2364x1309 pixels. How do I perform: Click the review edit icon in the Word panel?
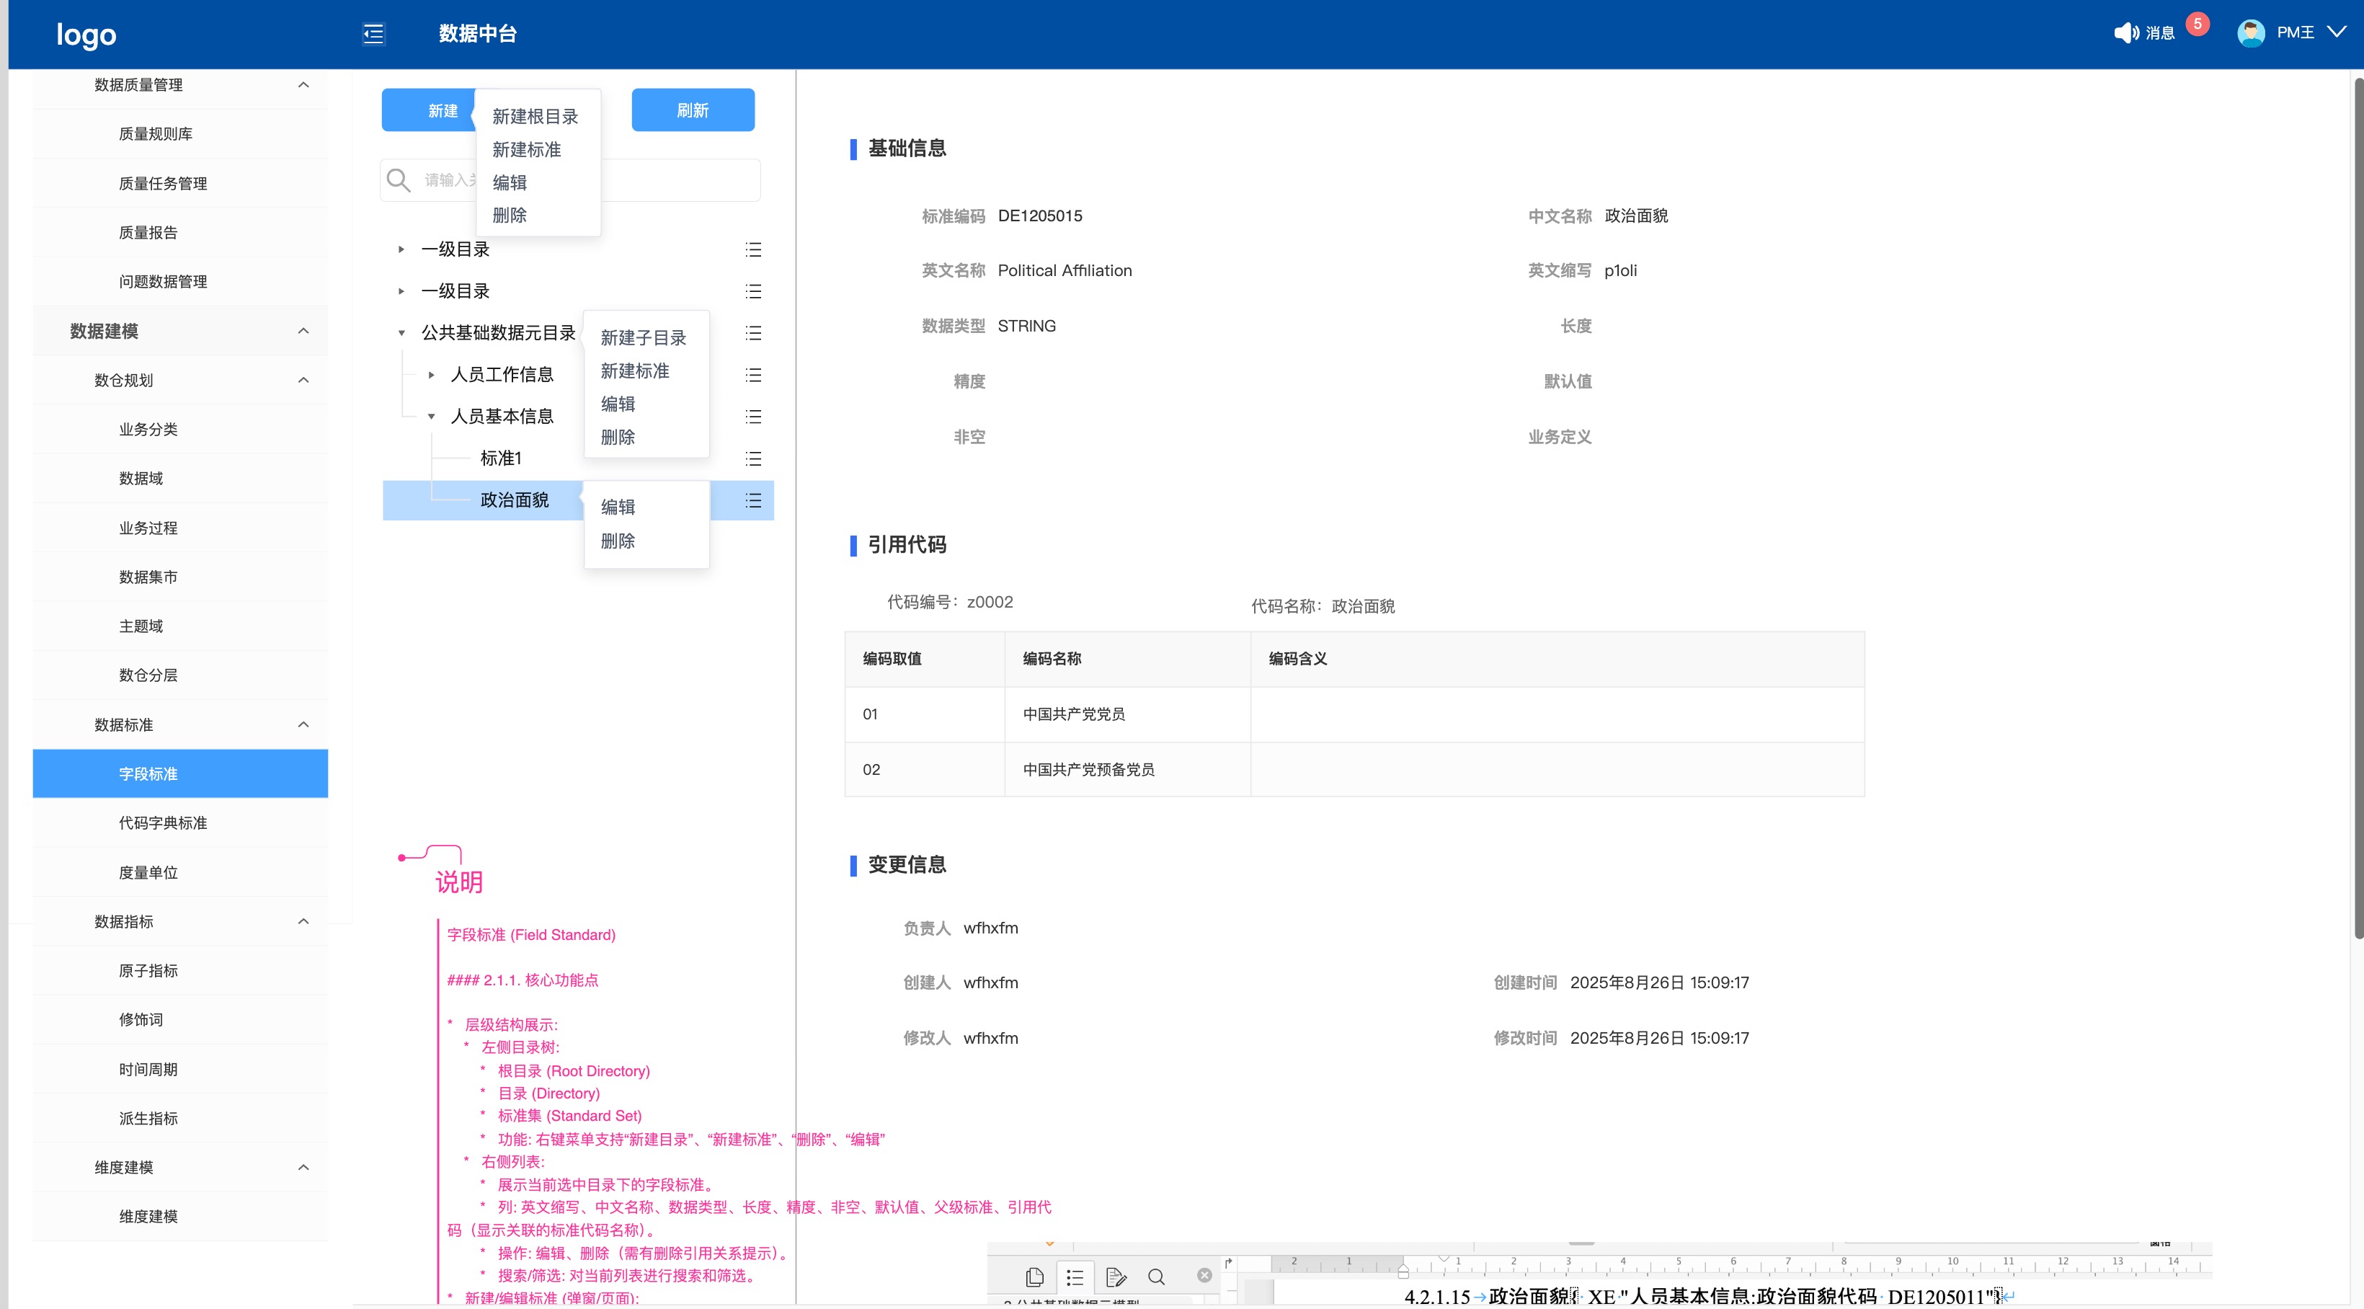[x=1116, y=1276]
